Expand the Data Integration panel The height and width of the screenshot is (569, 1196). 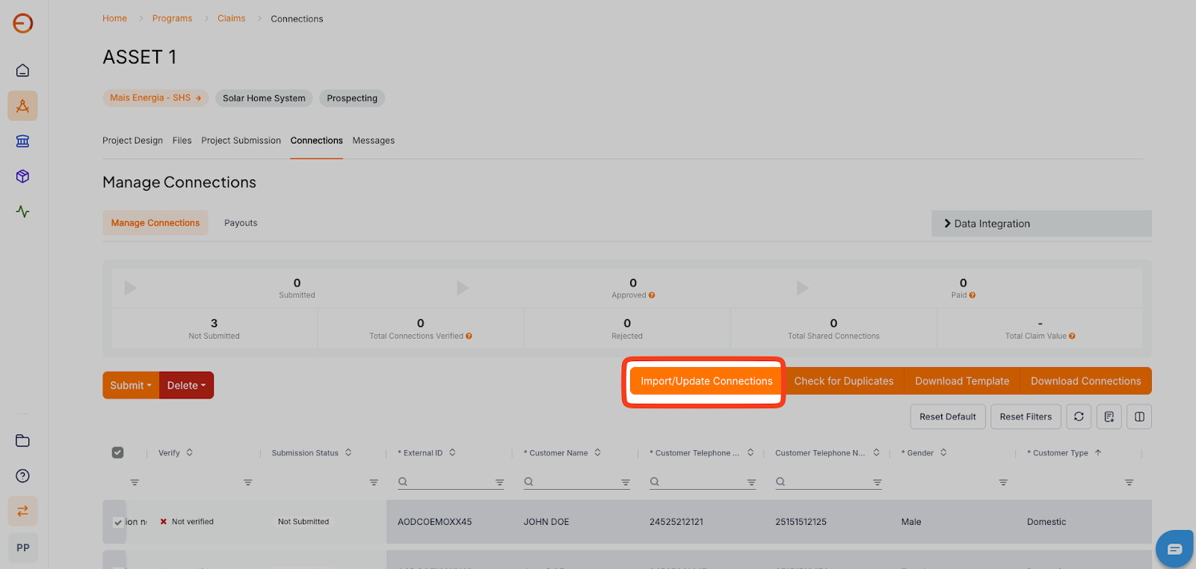point(1041,224)
